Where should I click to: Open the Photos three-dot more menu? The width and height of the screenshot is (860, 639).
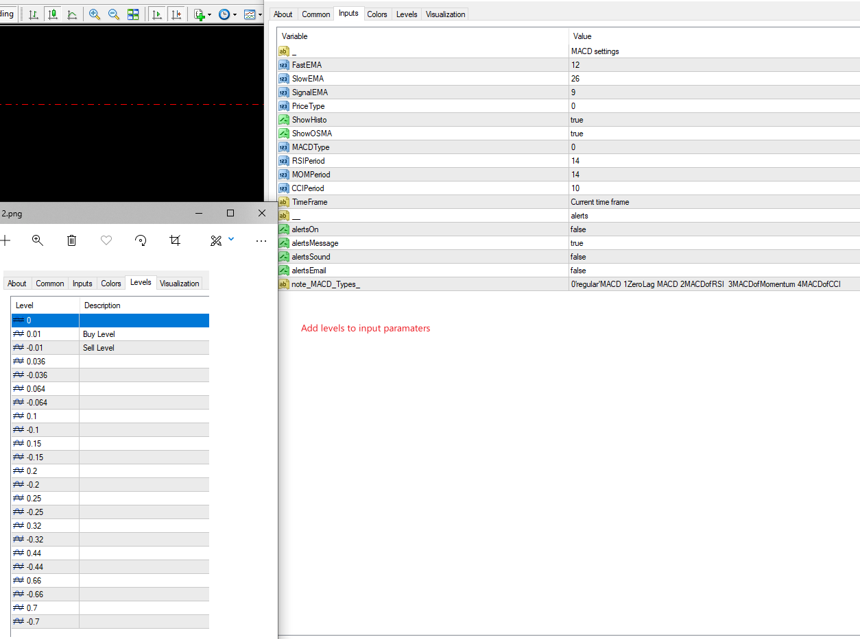tap(261, 240)
